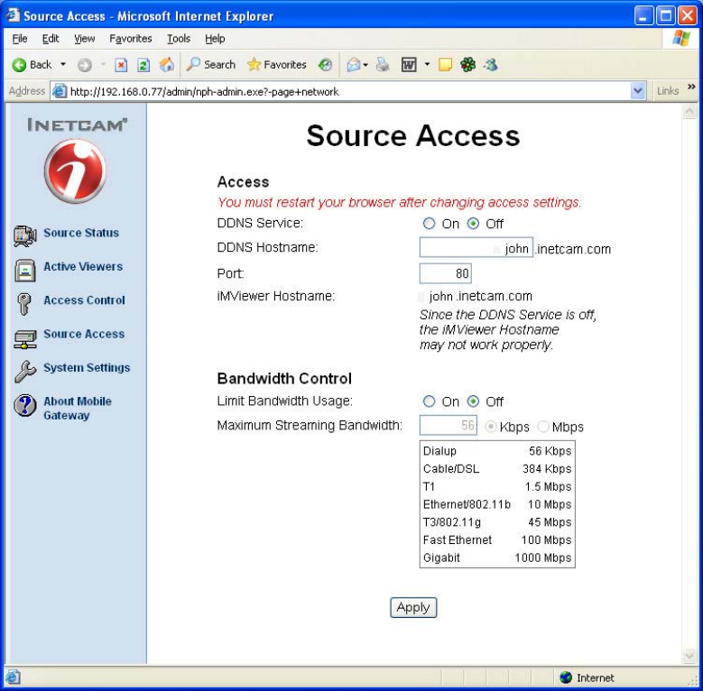This screenshot has width=703, height=691.
Task: Turn Limit Bandwidth Usage On
Action: click(x=429, y=401)
